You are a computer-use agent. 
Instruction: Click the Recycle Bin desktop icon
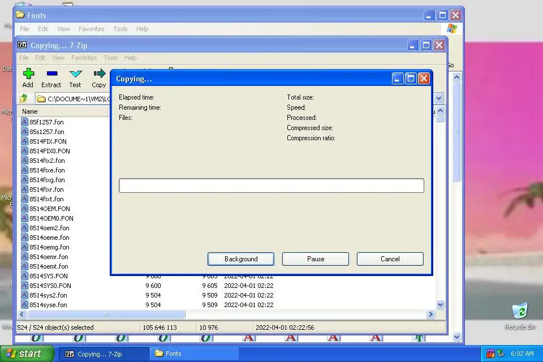point(520,311)
